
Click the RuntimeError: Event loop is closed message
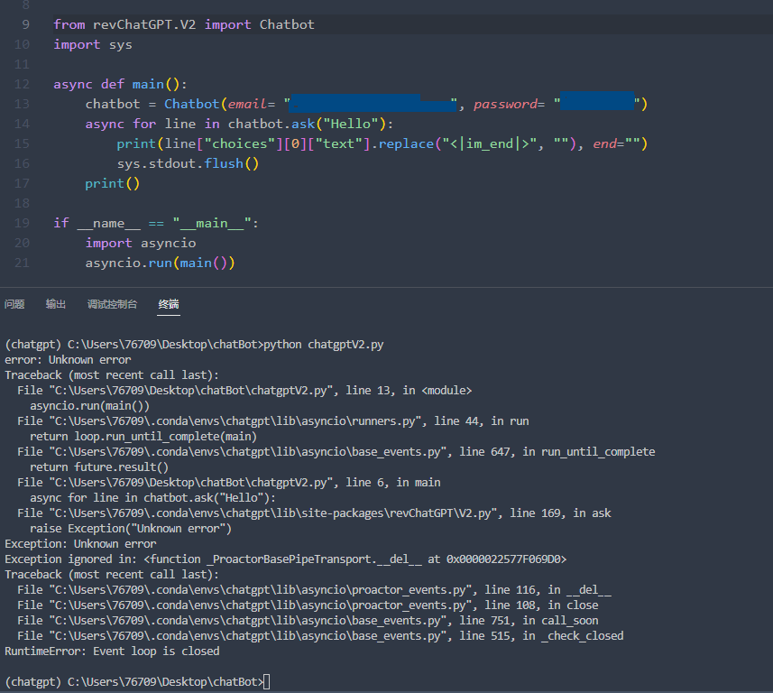[108, 651]
